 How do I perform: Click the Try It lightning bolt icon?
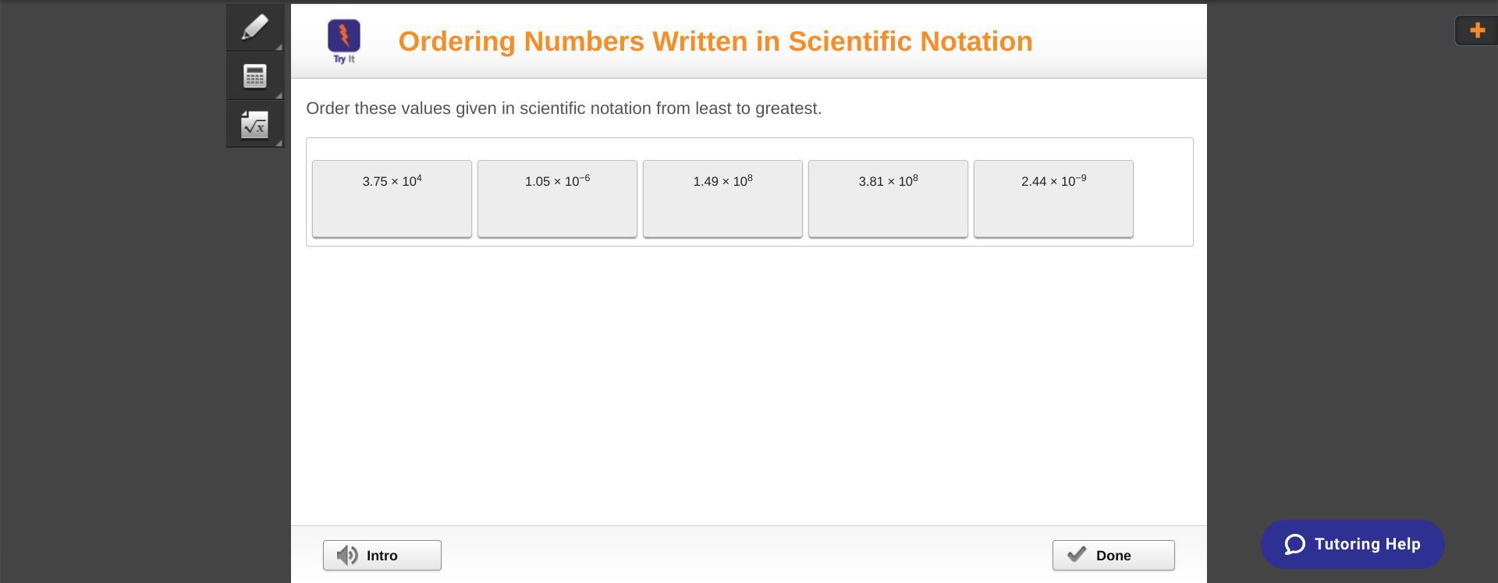tap(344, 37)
